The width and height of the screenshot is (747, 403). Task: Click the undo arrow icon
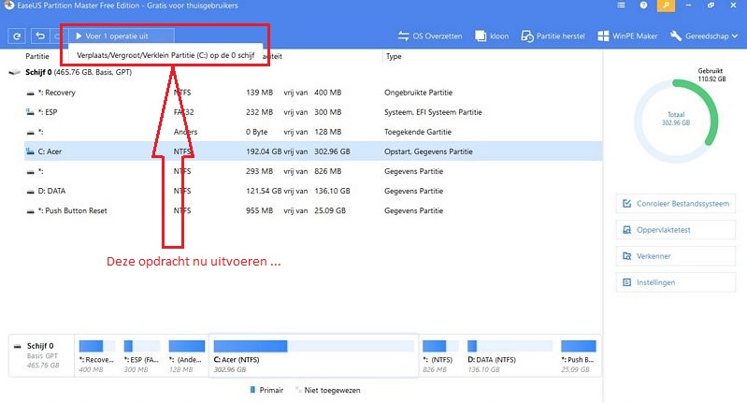point(40,36)
